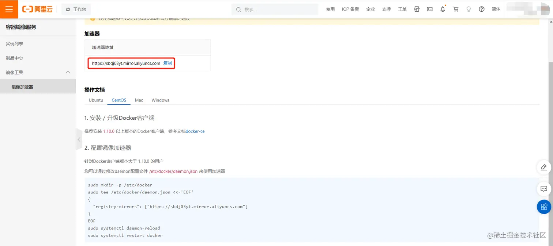Switch to the CentOS tab

(x=119, y=100)
